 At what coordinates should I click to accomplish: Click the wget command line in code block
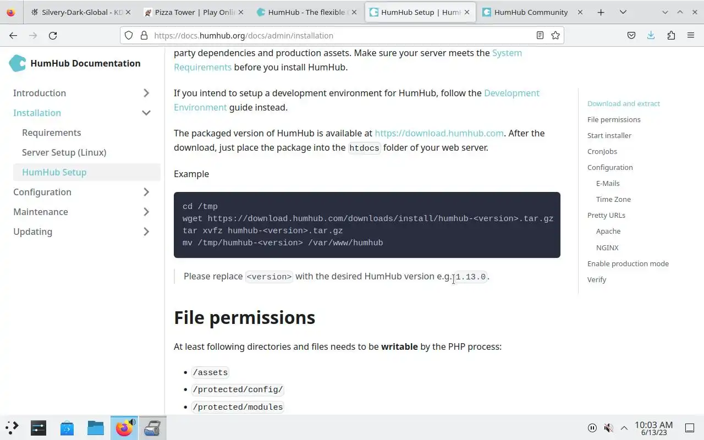(x=368, y=218)
